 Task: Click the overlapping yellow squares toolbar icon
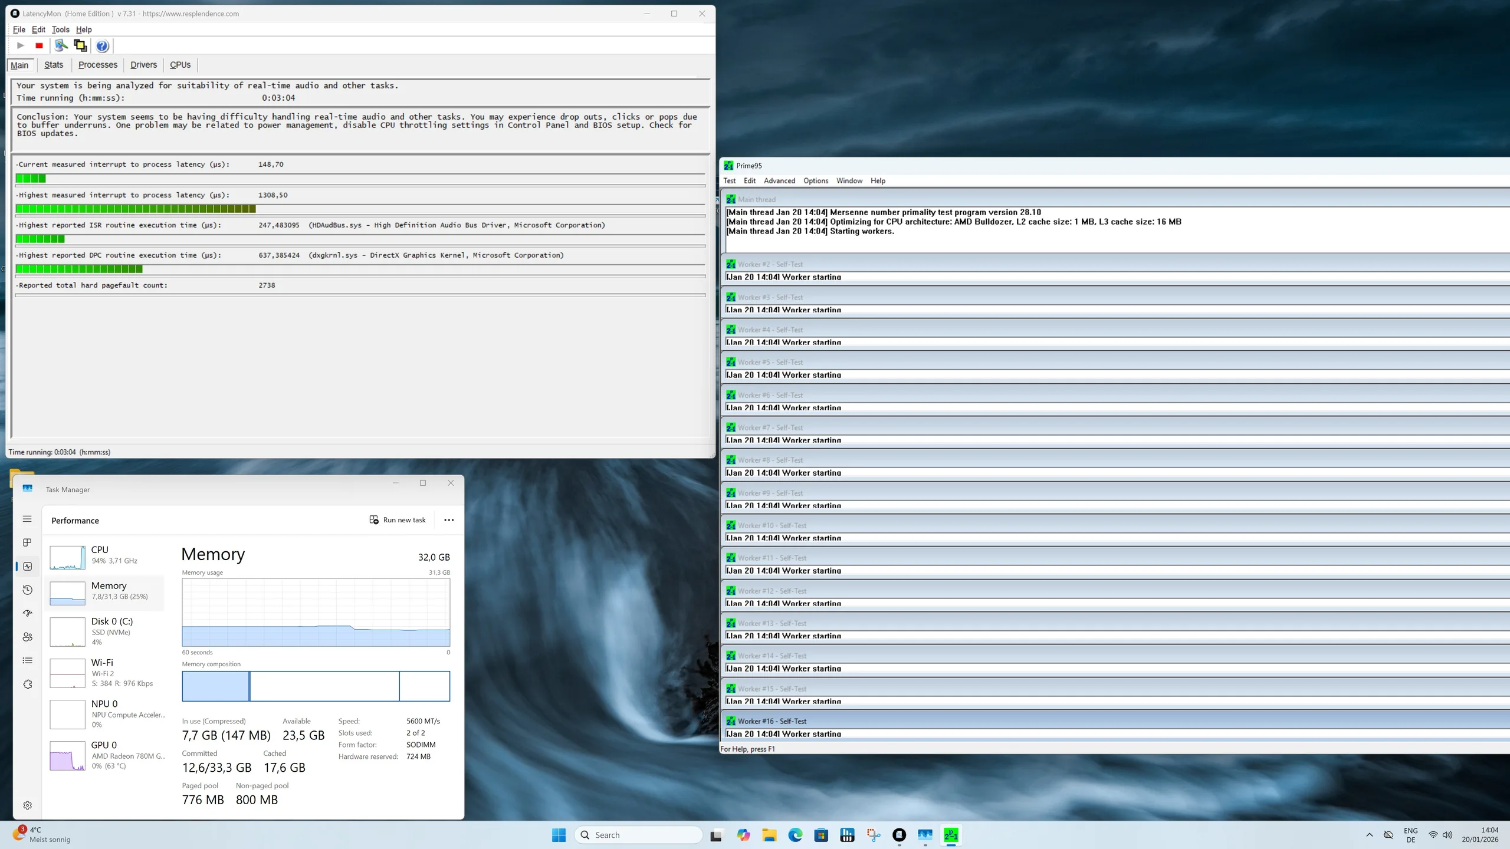pyautogui.click(x=80, y=45)
